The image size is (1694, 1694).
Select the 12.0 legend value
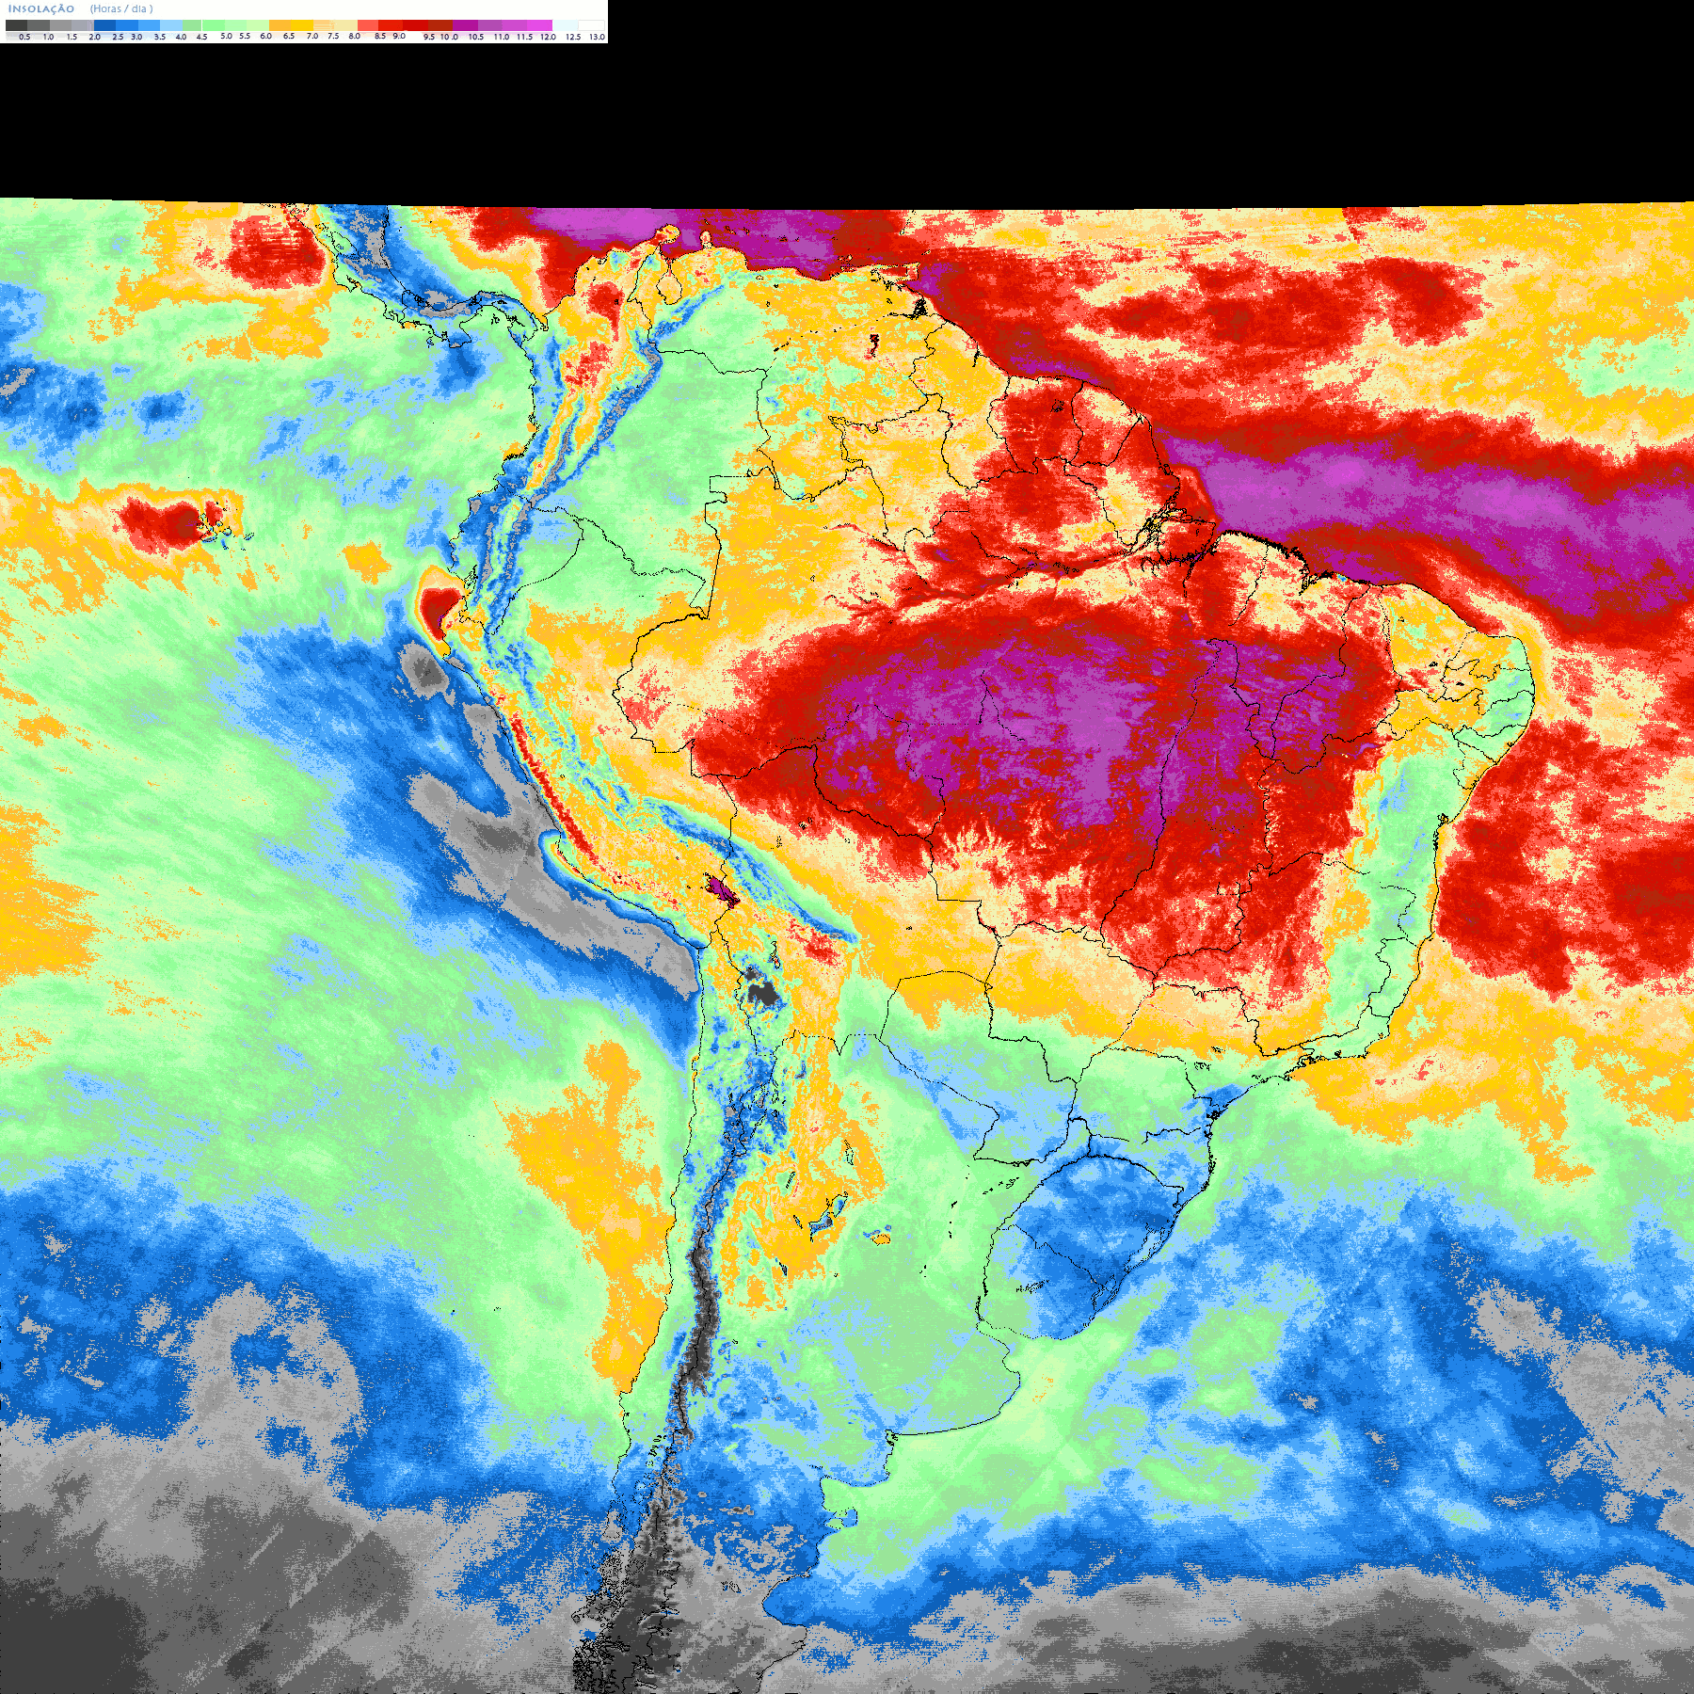548,37
